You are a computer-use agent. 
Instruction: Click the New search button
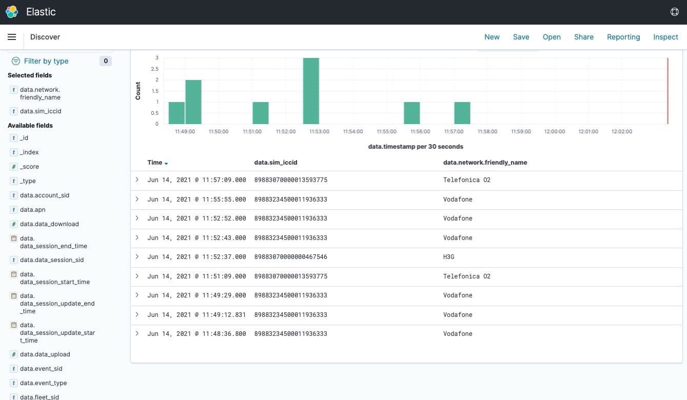492,37
